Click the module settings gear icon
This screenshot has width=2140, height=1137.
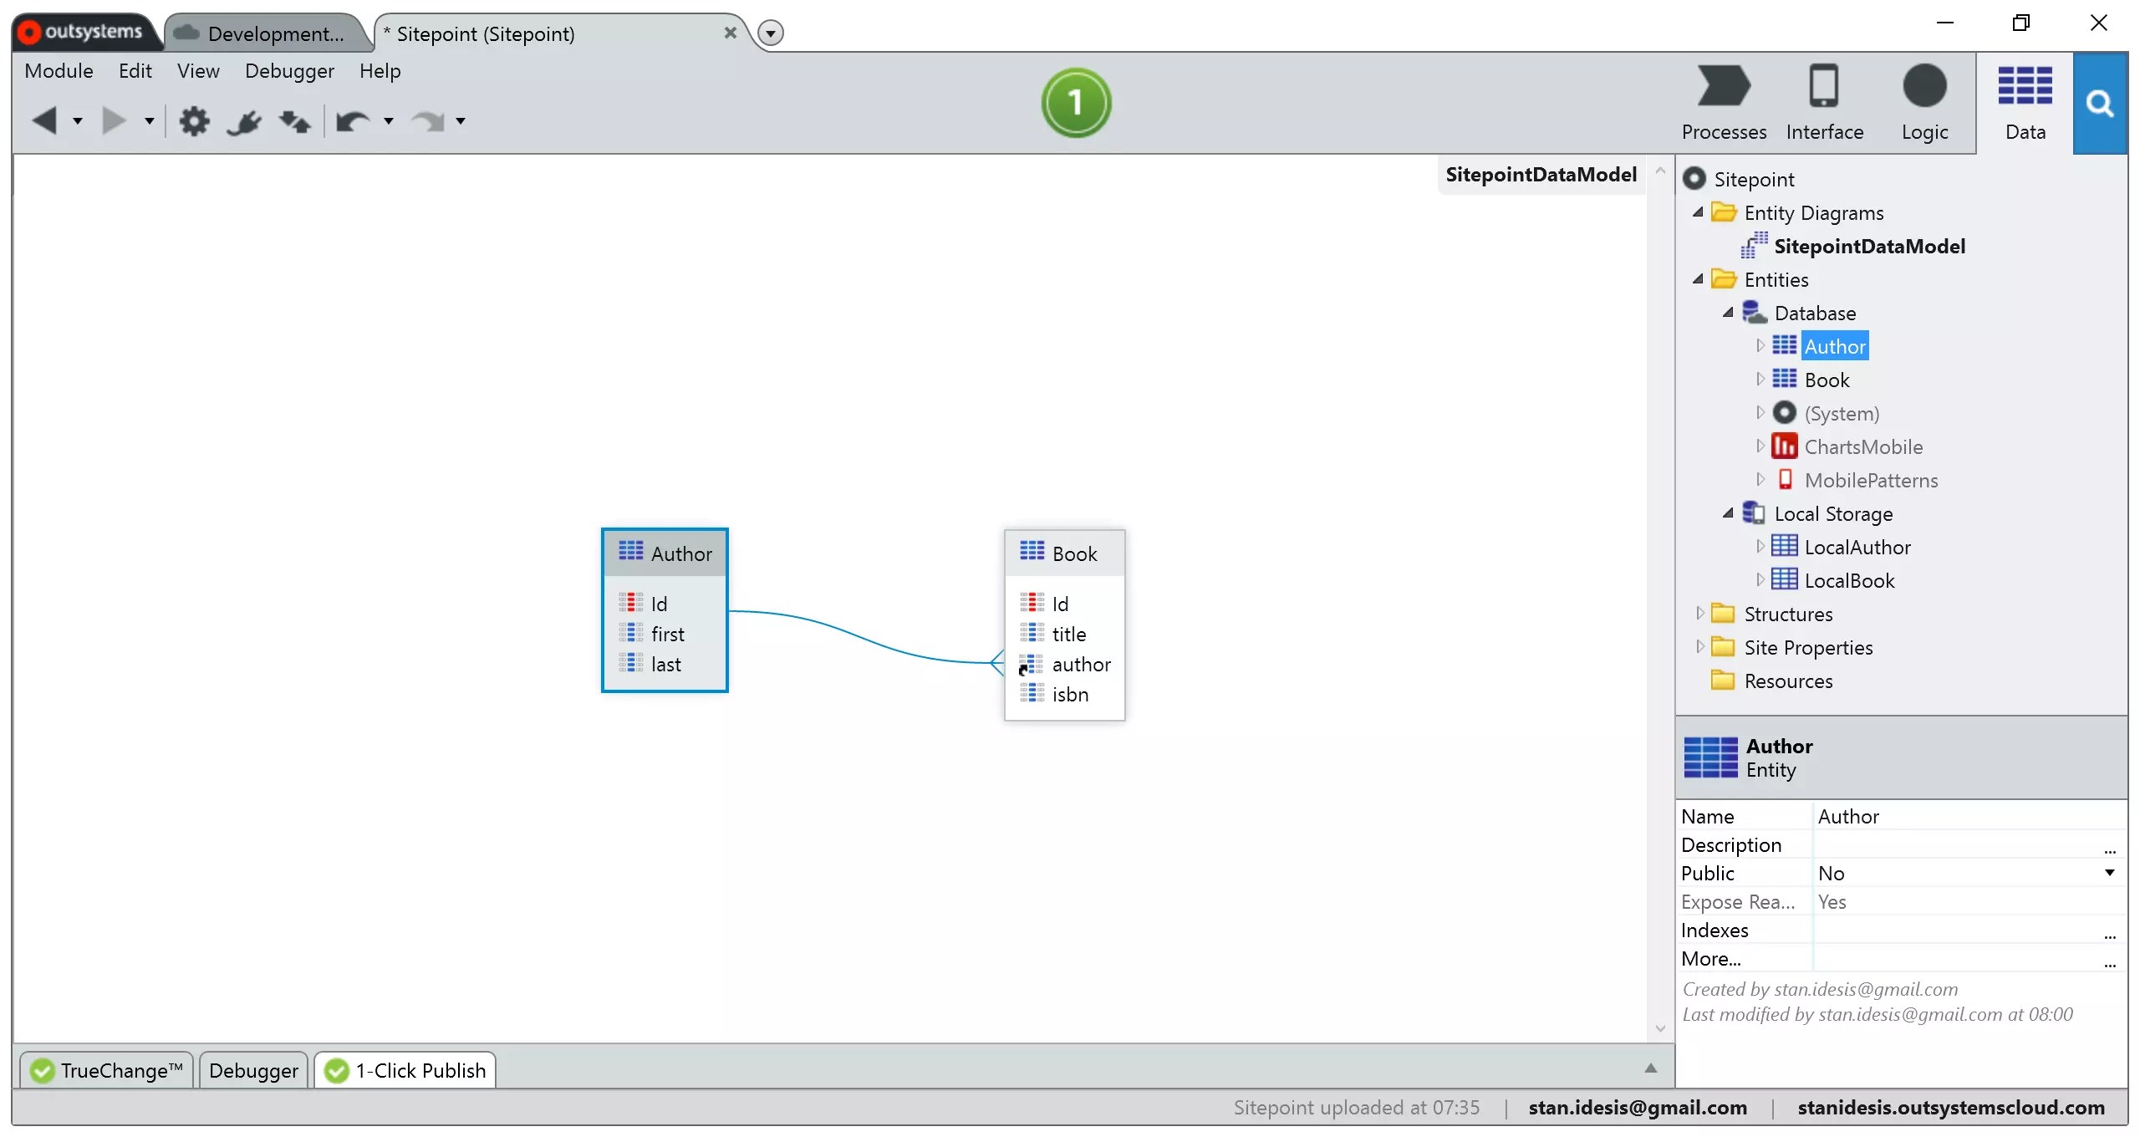tap(195, 121)
